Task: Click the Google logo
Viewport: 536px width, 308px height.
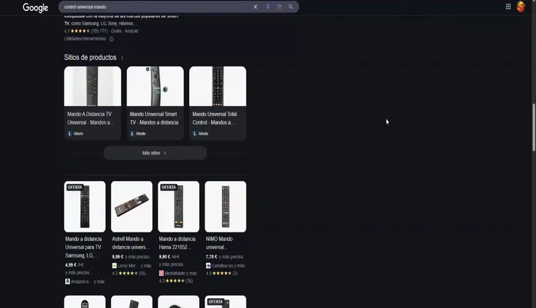Action: (35, 7)
